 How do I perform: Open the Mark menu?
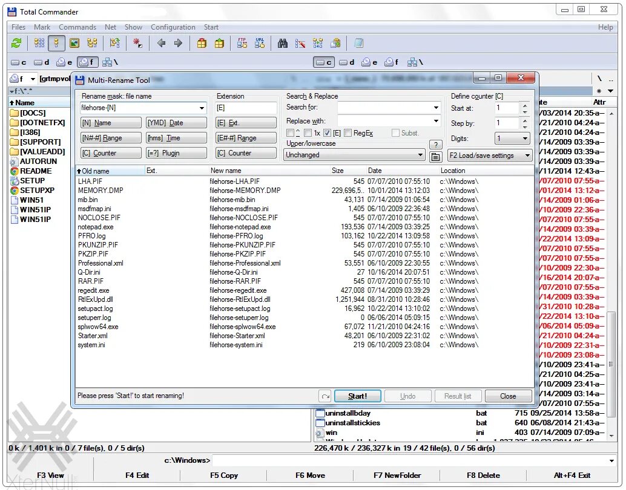click(x=42, y=27)
